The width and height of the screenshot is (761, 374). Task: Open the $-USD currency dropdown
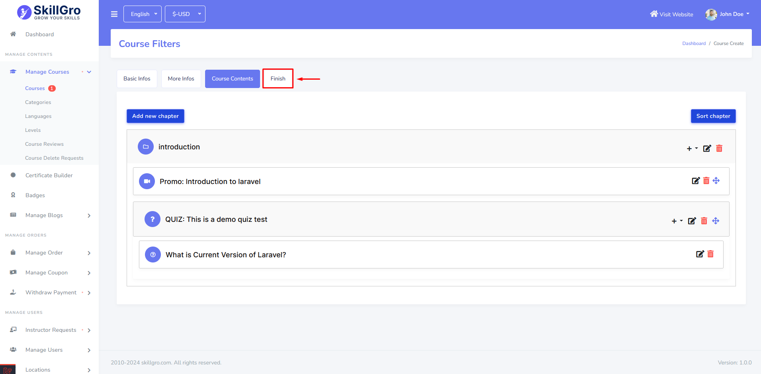185,14
